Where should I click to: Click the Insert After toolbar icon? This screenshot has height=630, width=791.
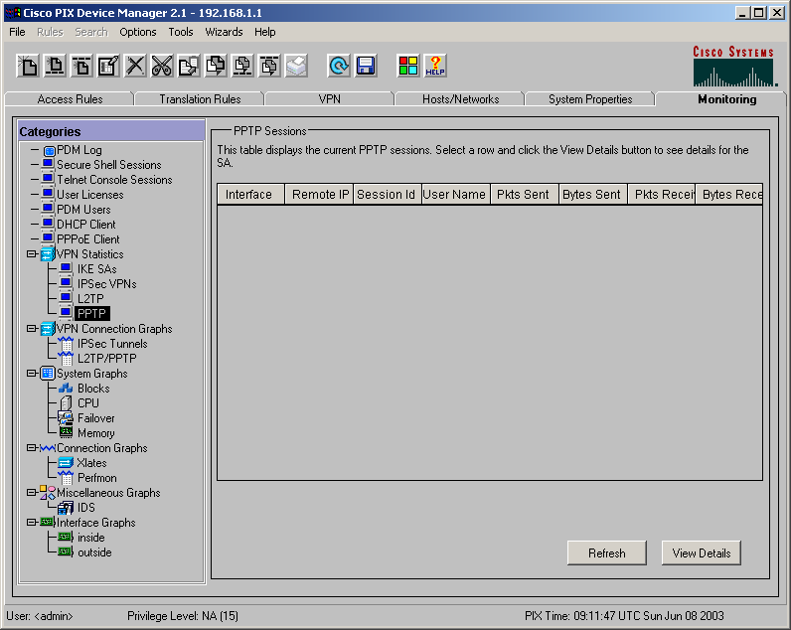coord(81,66)
